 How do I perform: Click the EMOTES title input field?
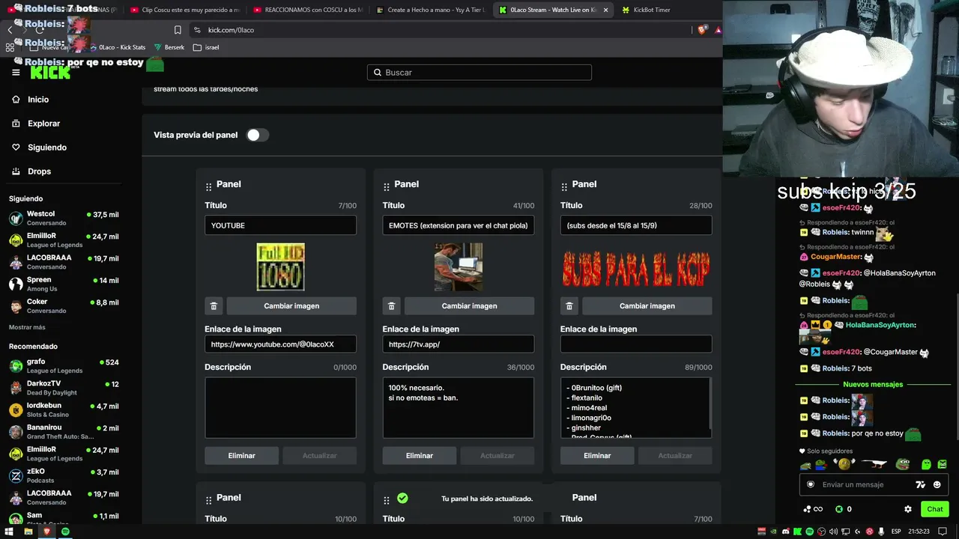(459, 225)
